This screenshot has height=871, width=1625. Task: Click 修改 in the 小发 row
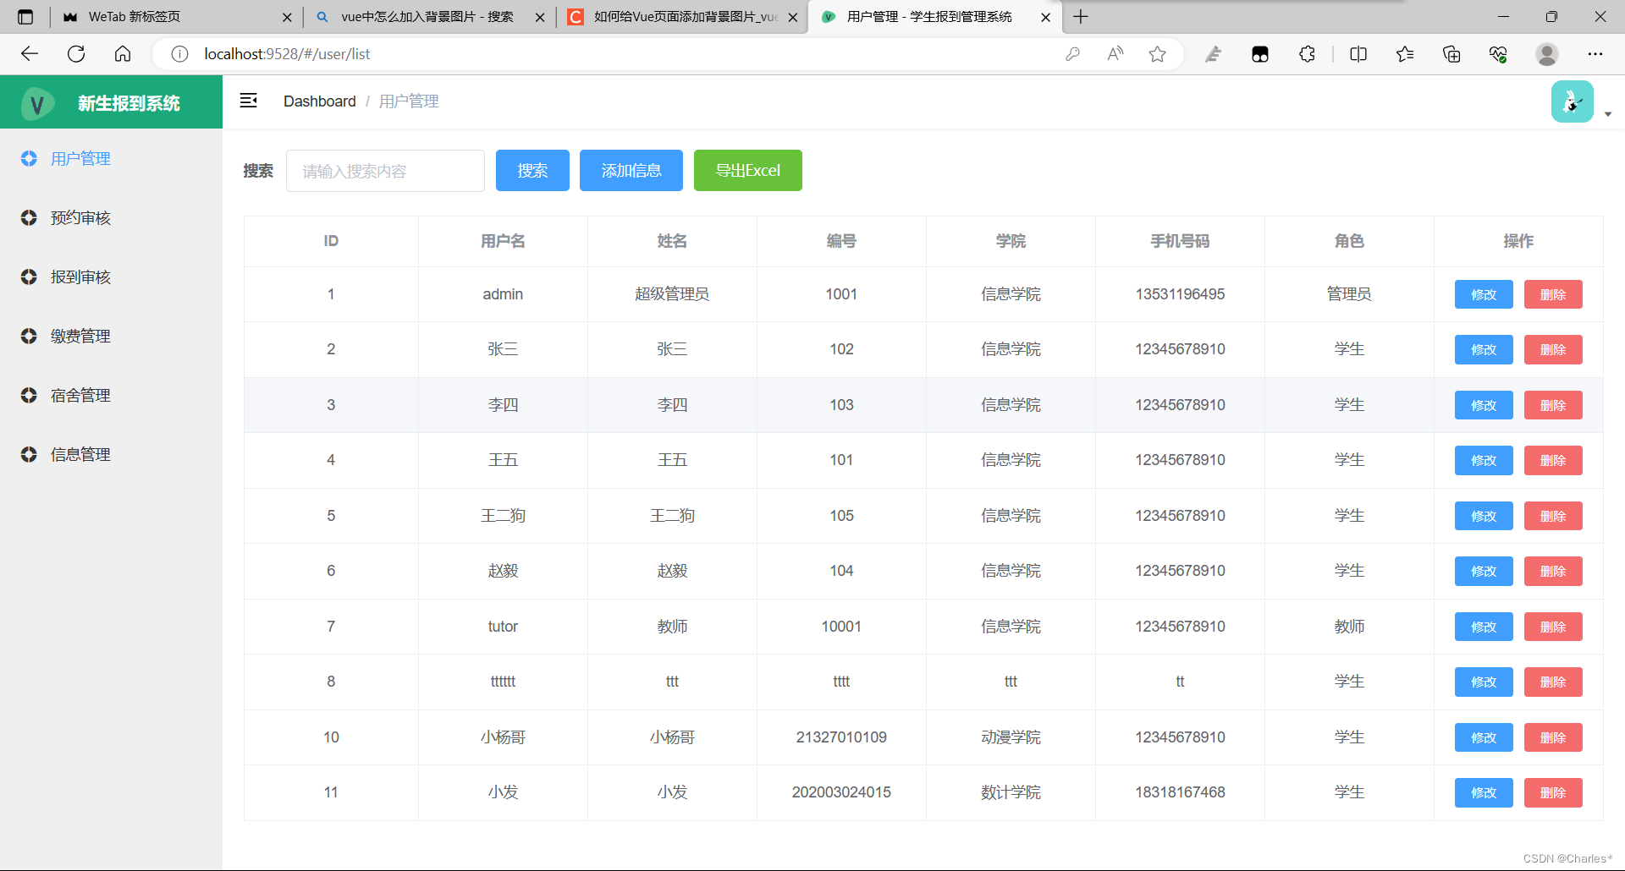[1484, 792]
